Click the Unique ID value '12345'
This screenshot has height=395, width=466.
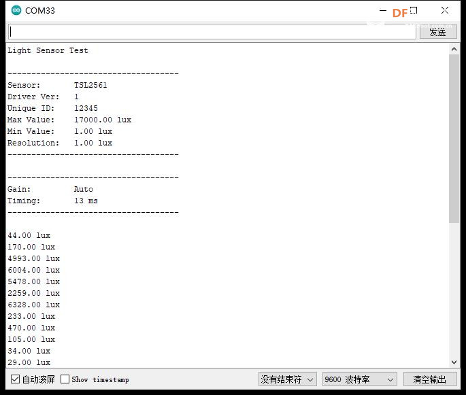point(86,108)
